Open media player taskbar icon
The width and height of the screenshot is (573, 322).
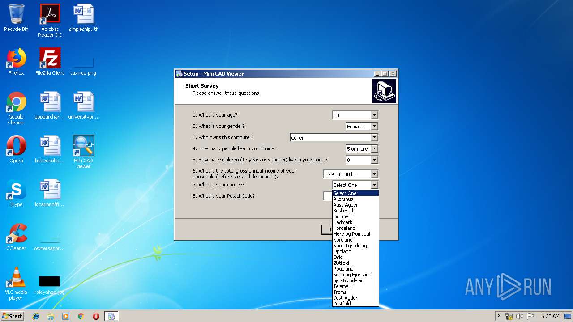coord(66,316)
